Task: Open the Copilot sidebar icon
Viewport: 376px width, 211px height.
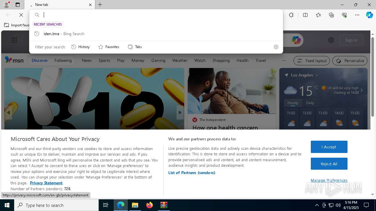Action: pos(369,15)
